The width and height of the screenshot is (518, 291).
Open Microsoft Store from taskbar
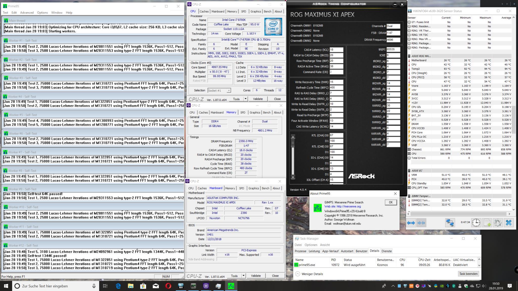click(143, 286)
